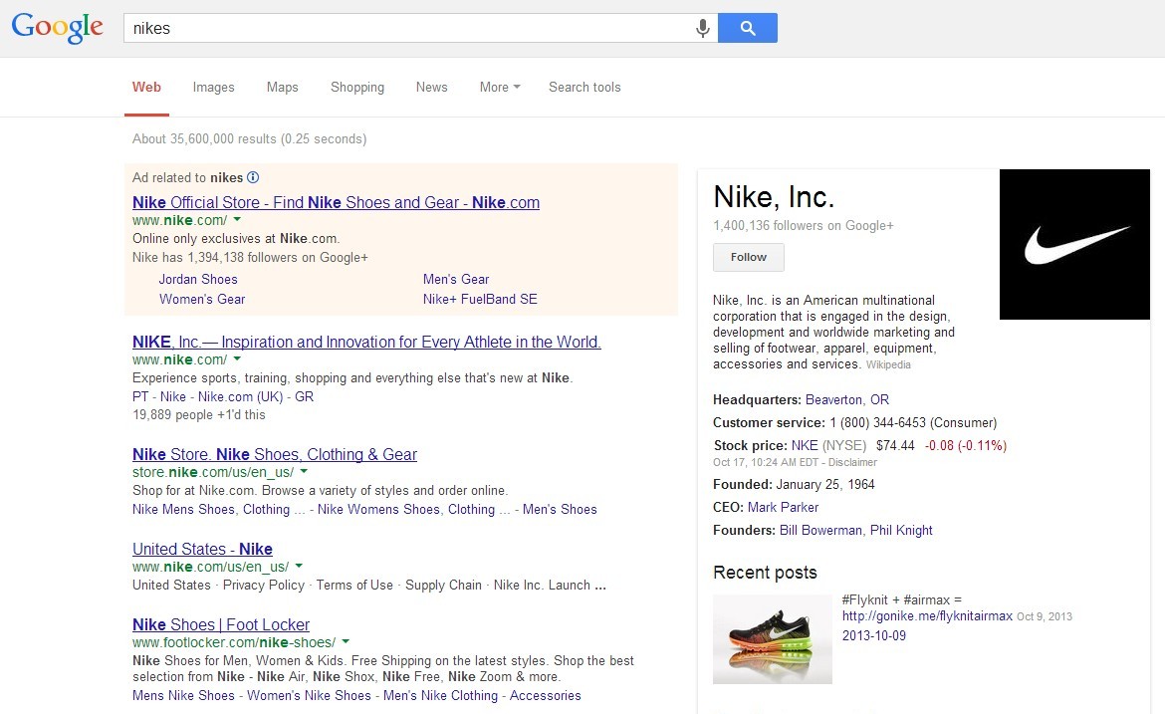This screenshot has height=714, width=1165.
Task: Click the Nike.com (UK) sublink
Action: coord(241,396)
